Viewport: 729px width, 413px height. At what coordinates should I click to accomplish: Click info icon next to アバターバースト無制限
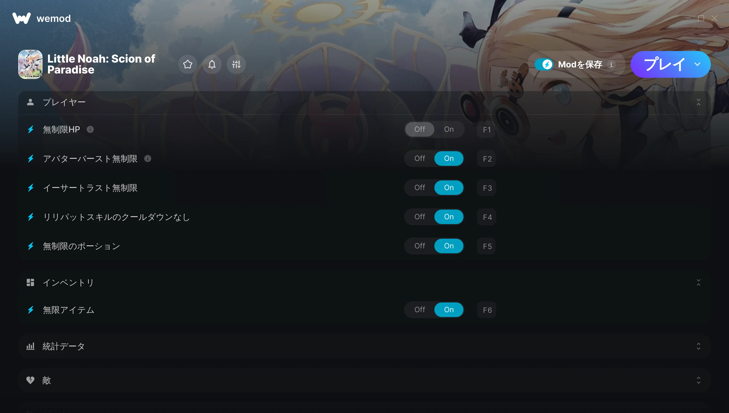[148, 159]
